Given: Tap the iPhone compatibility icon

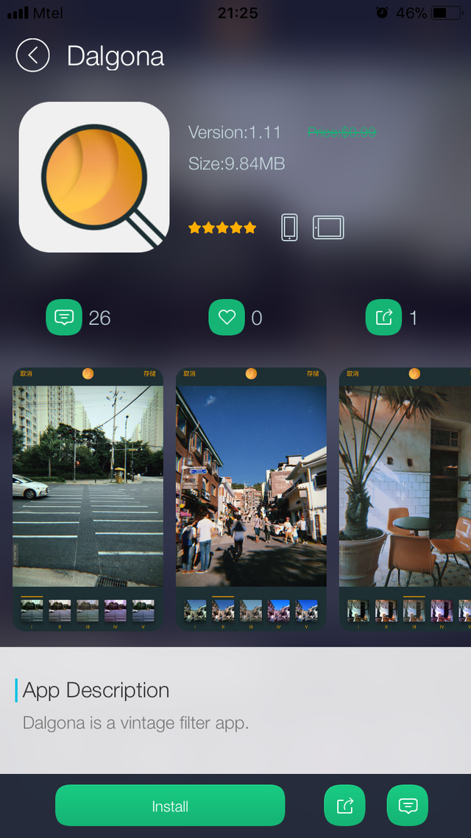Looking at the screenshot, I should 289,227.
